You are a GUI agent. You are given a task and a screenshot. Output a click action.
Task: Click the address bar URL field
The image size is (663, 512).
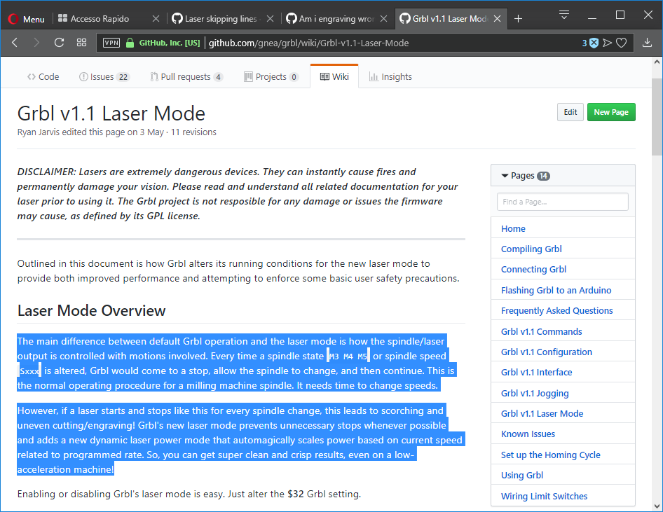364,43
